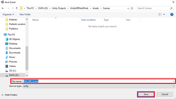Expand chevron after This PC breadcrumb

tap(36, 8)
